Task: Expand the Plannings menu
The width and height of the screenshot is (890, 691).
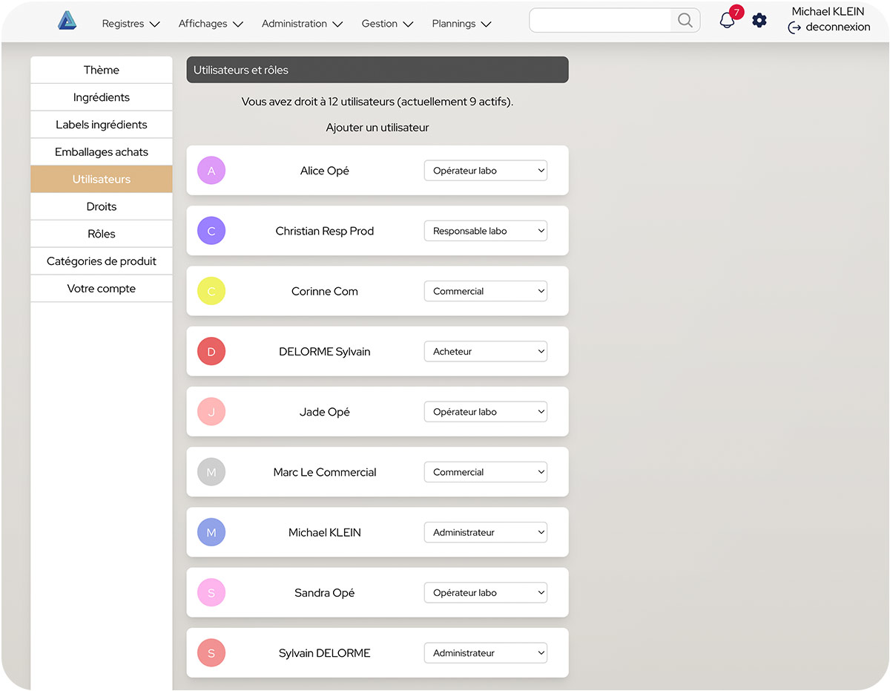Action: pyautogui.click(x=461, y=24)
